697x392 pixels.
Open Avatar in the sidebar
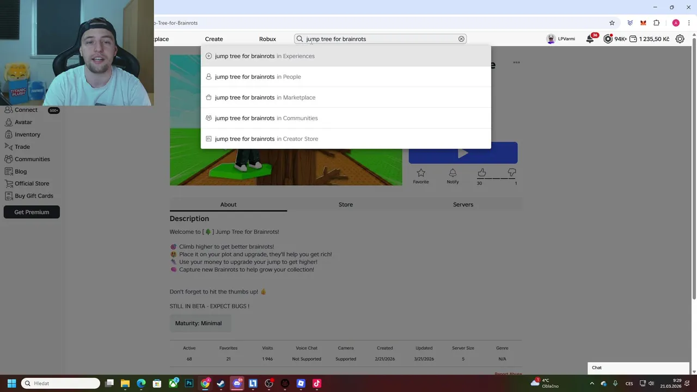click(x=23, y=122)
